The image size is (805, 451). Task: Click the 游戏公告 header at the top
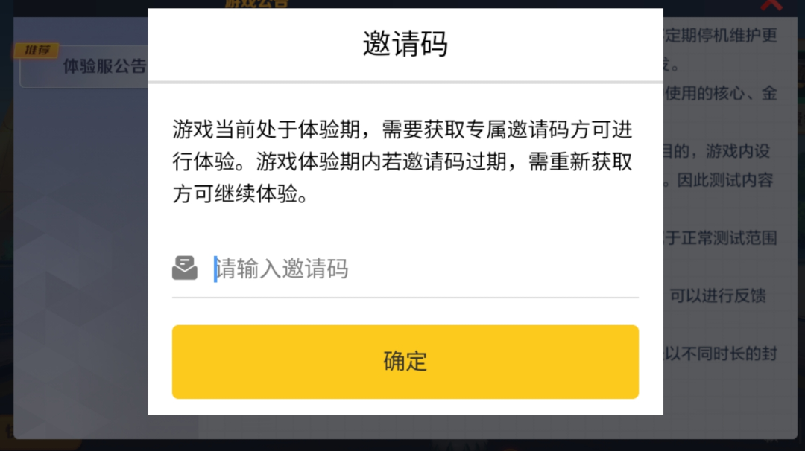(x=256, y=4)
